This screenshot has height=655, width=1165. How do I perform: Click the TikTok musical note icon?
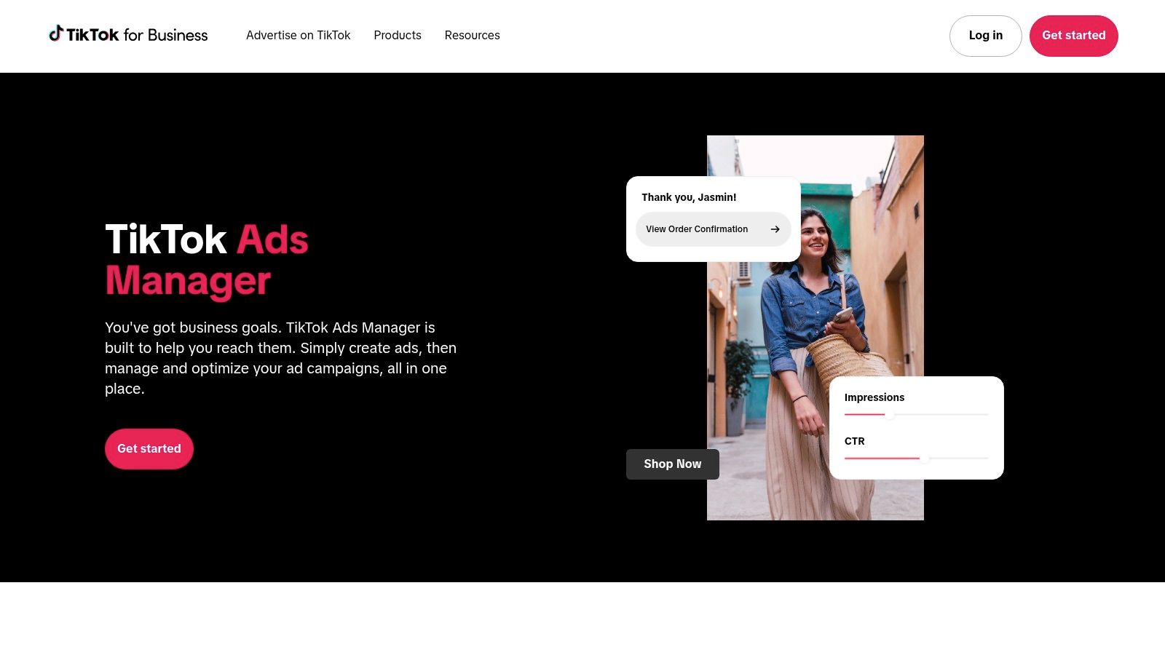(x=56, y=33)
